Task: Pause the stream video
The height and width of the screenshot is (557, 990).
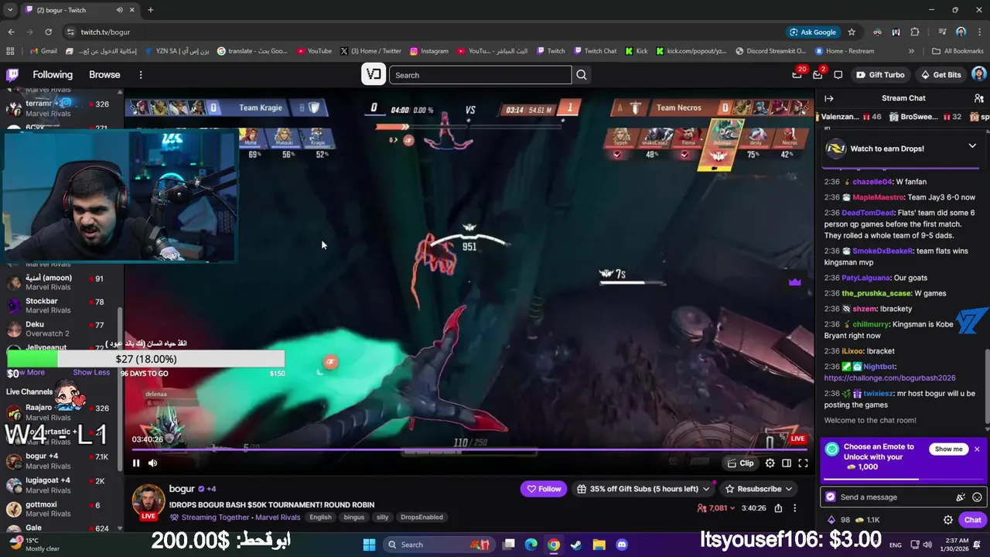Action: point(136,463)
